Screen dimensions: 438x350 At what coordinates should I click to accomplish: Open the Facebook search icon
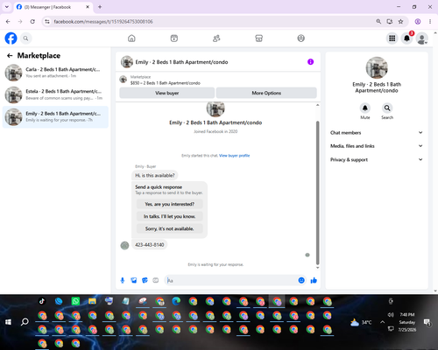[x=26, y=38]
